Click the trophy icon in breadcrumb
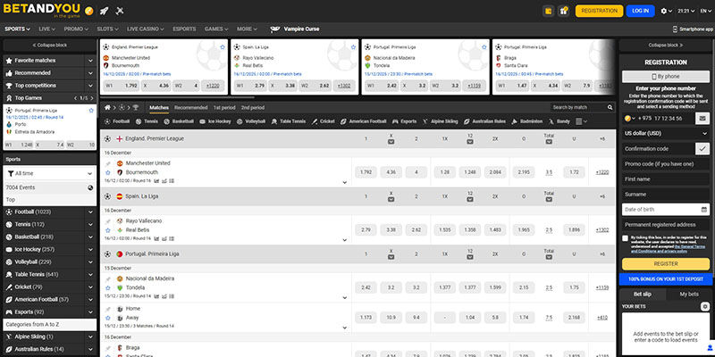This screenshot has width=715, height=357. click(x=136, y=108)
